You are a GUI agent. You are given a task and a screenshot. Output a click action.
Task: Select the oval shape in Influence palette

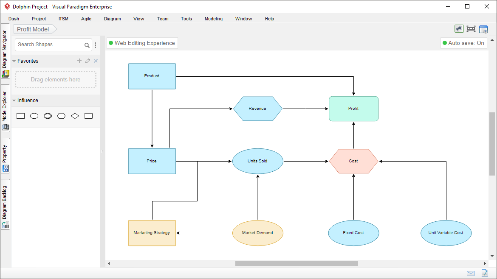pos(34,116)
